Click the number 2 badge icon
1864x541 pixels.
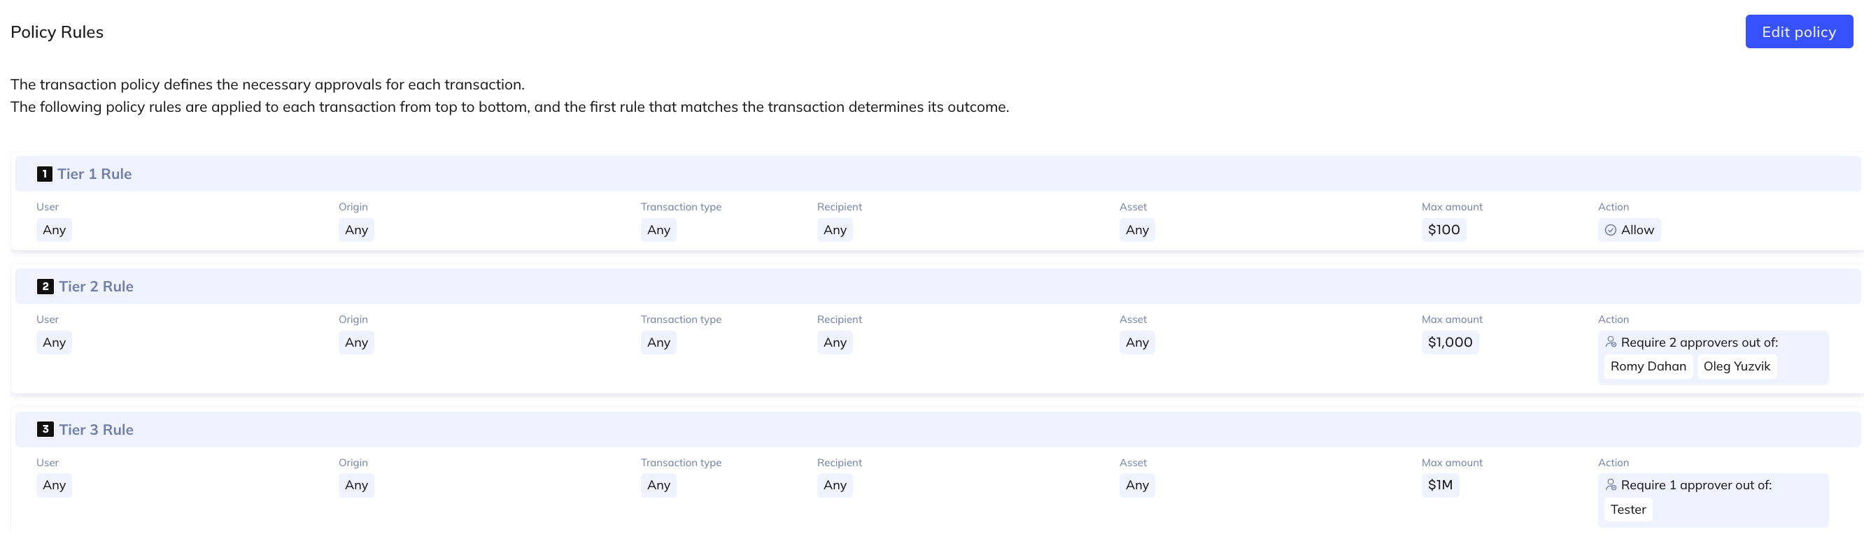[45, 287]
